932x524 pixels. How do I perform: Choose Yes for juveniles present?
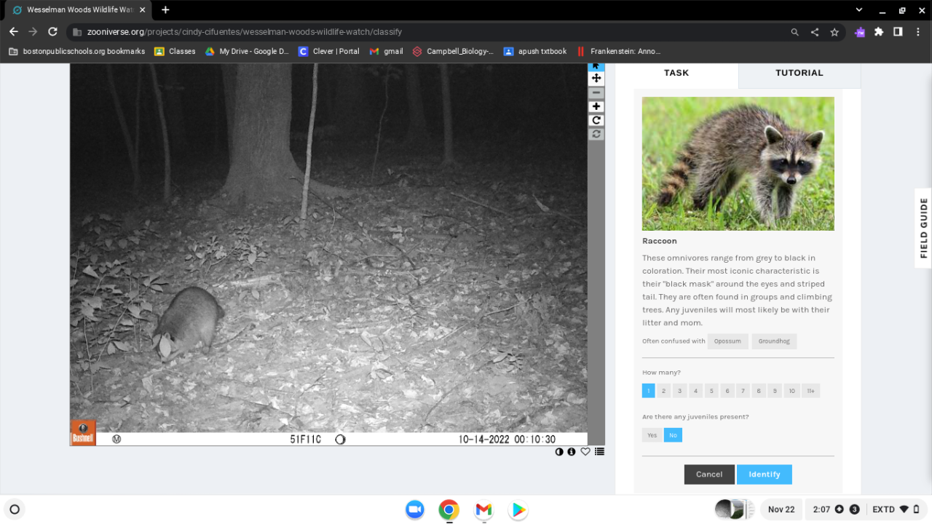[x=652, y=435]
